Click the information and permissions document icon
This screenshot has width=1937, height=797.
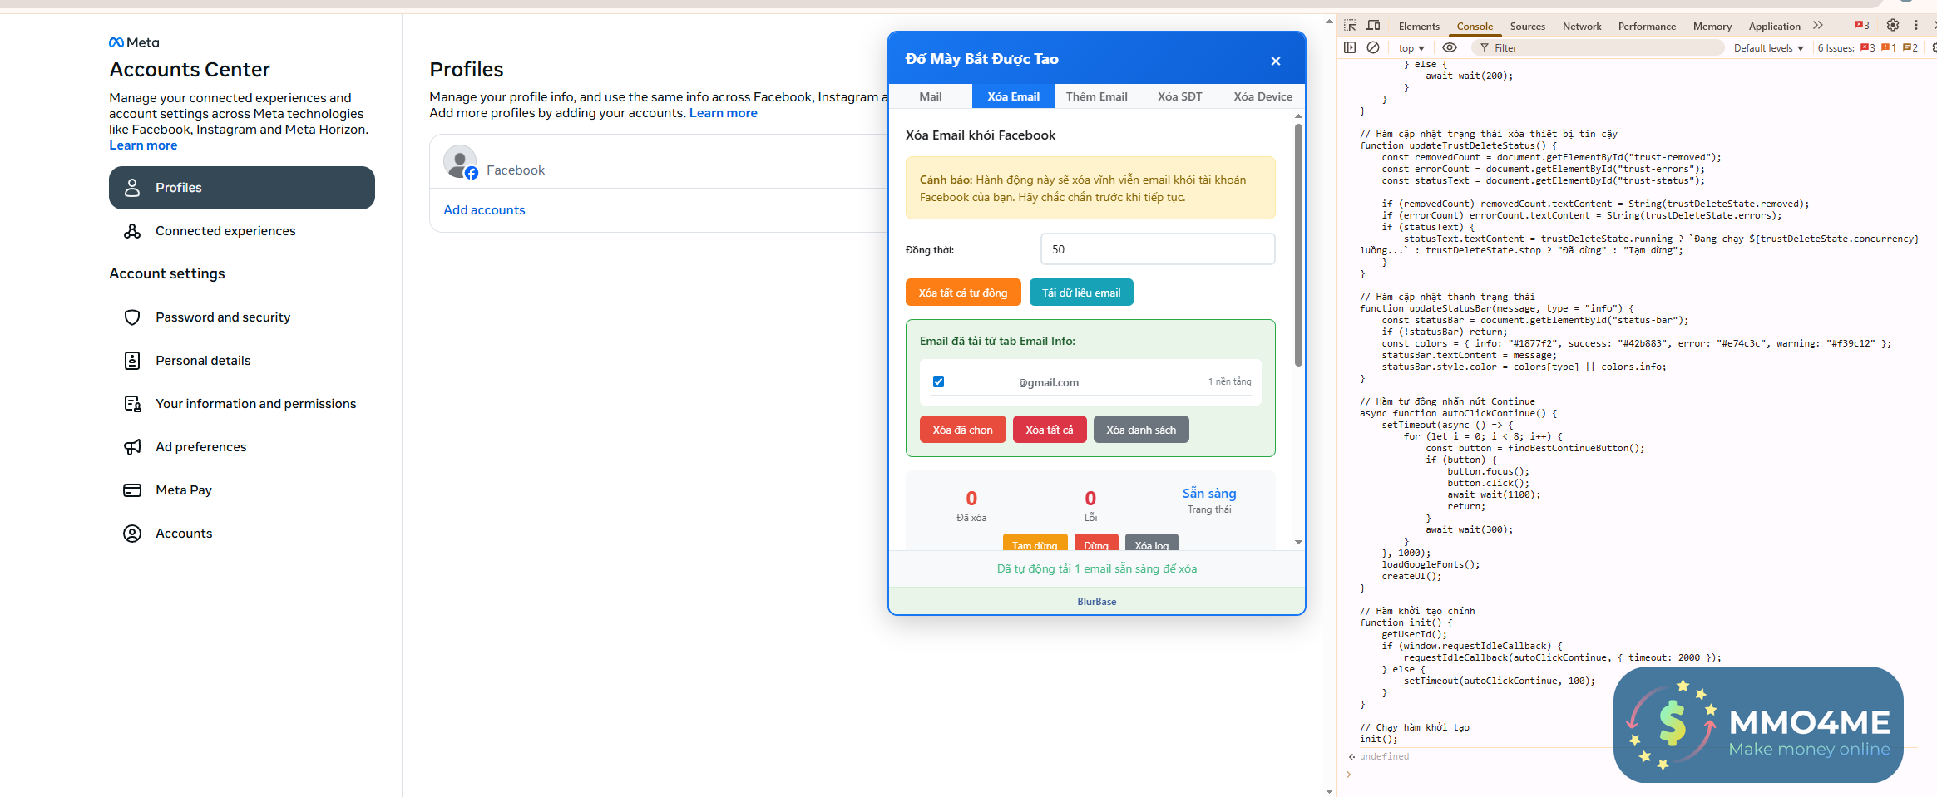132,404
